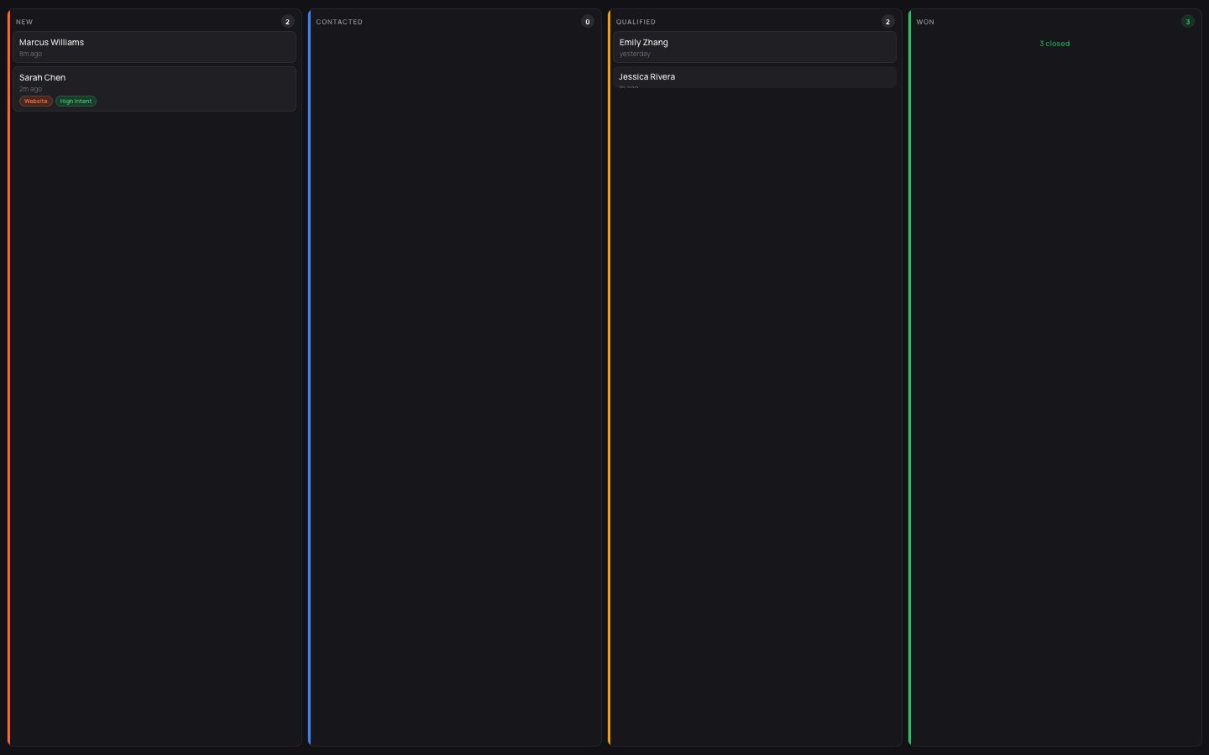
Task: Click the blue accent bar beside CONTACTED
Action: click(x=310, y=377)
